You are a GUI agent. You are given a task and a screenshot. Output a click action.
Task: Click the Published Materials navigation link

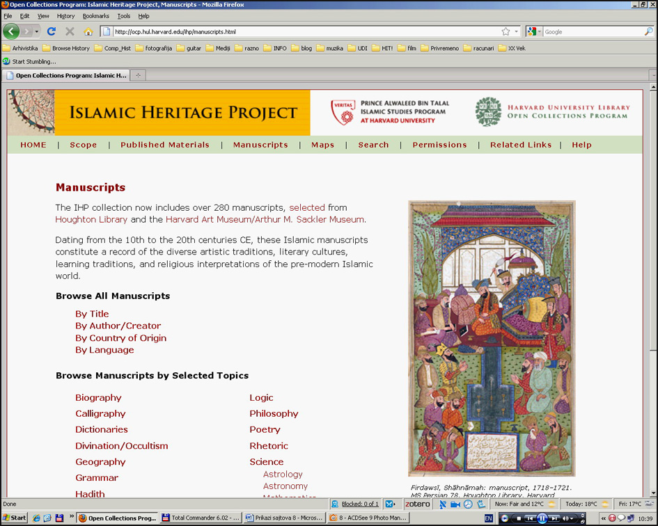point(164,145)
